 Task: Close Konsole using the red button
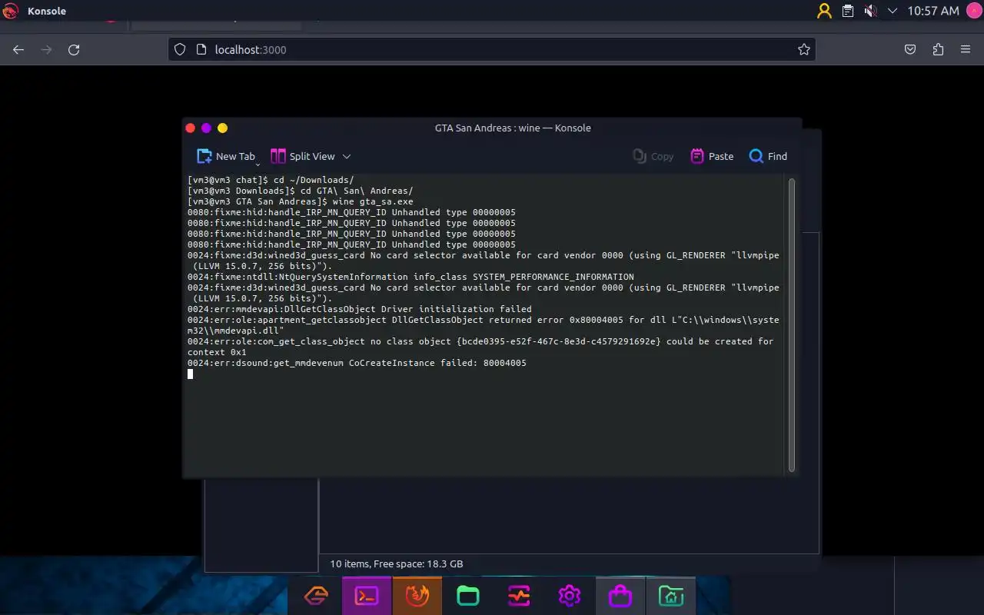click(x=191, y=128)
